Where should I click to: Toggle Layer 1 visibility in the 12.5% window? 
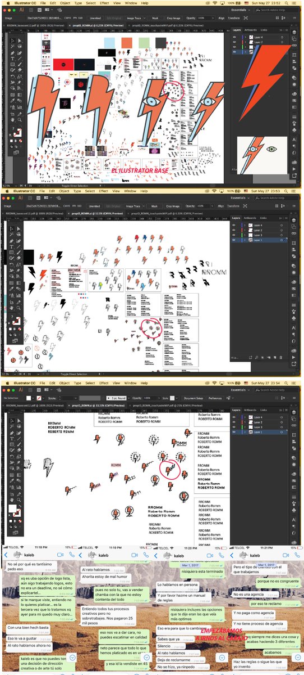[x=234, y=240]
